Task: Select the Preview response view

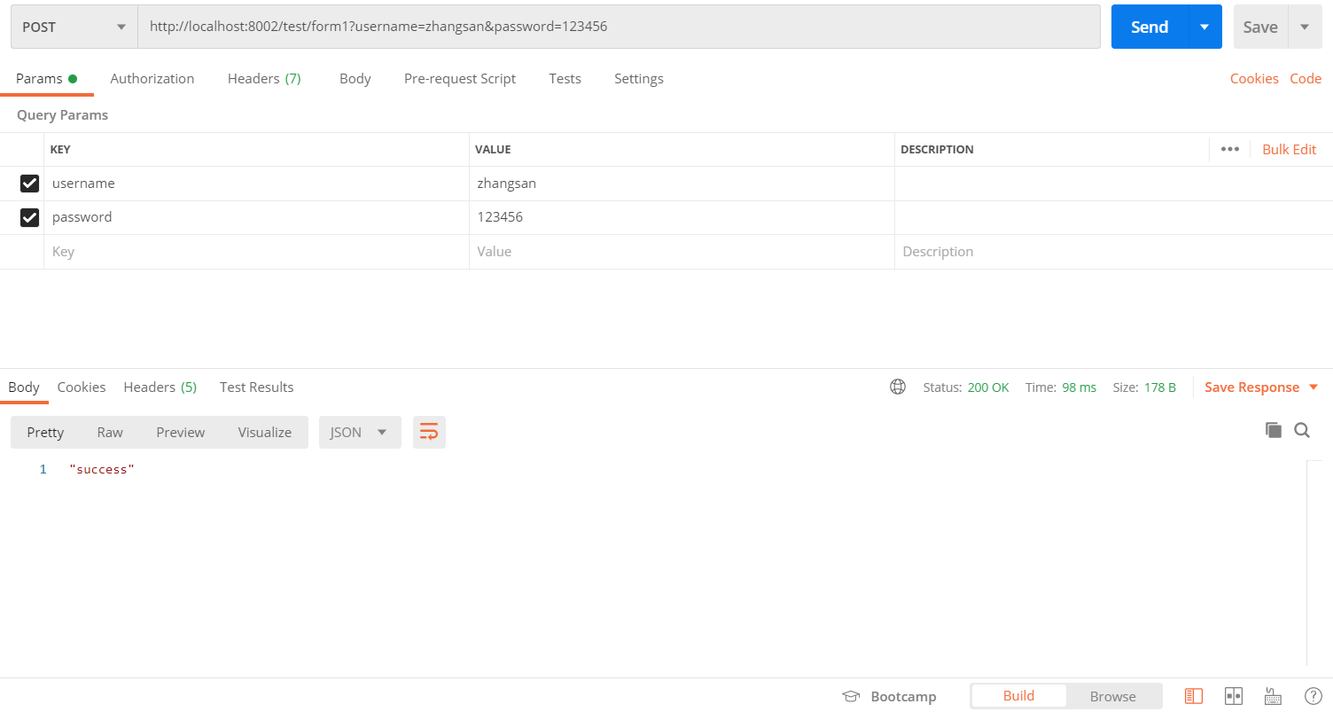Action: pos(180,432)
